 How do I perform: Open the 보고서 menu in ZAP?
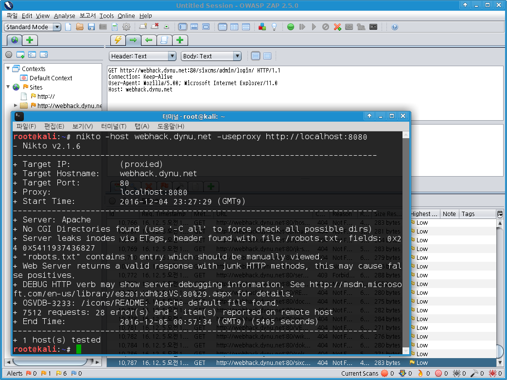(x=87, y=16)
